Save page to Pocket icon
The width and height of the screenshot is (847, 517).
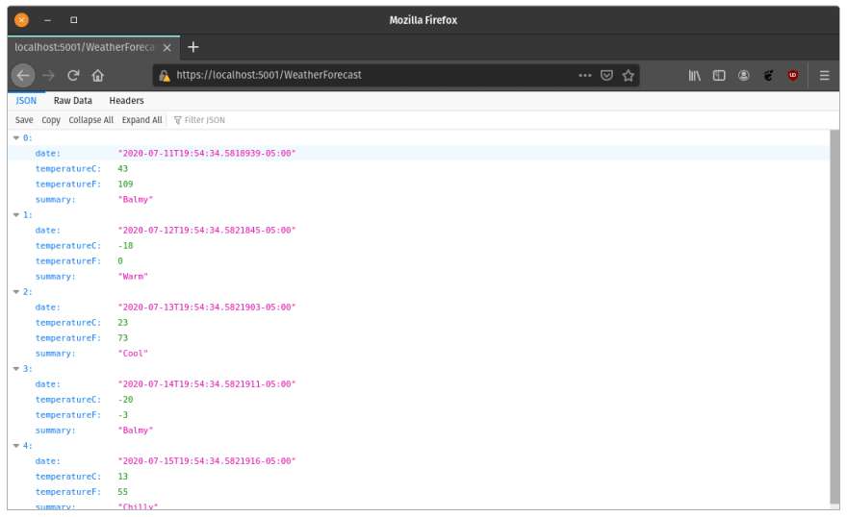pos(606,76)
